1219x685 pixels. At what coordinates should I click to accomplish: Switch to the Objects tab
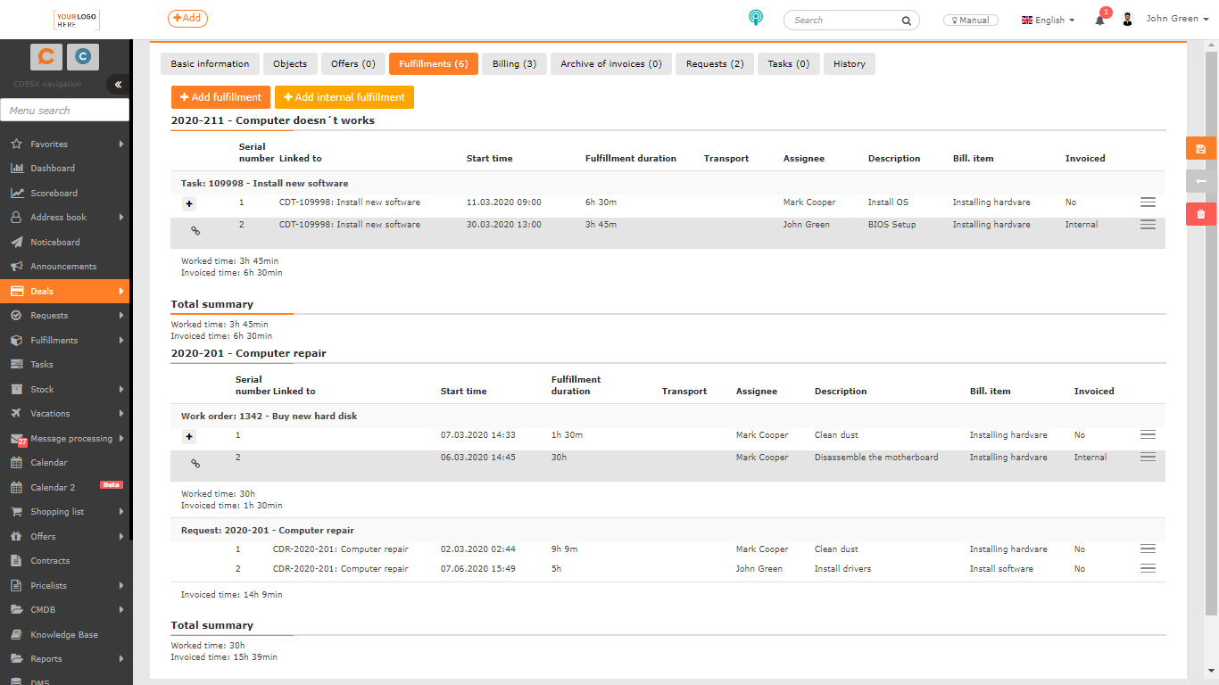pyautogui.click(x=290, y=63)
